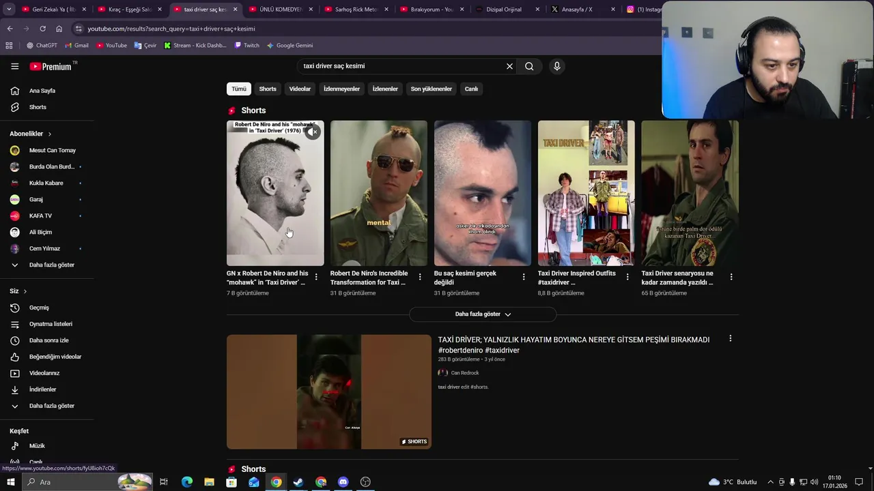Screen dimensions: 874x491
Task: Open Twitch bookmark
Action: (246, 46)
